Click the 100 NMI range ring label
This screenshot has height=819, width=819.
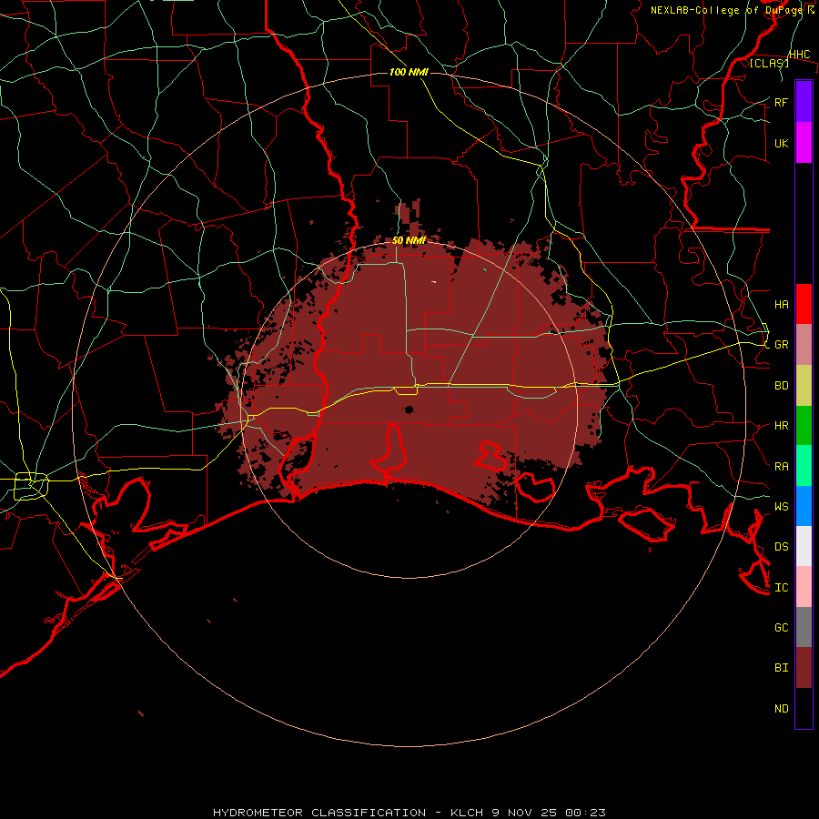[409, 72]
